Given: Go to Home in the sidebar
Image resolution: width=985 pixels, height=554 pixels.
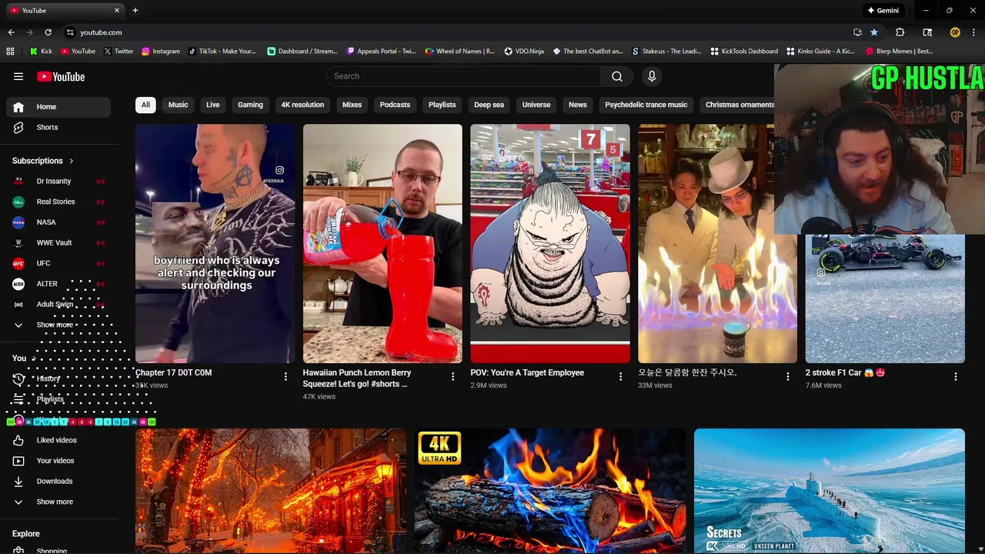Looking at the screenshot, I should tap(58, 107).
